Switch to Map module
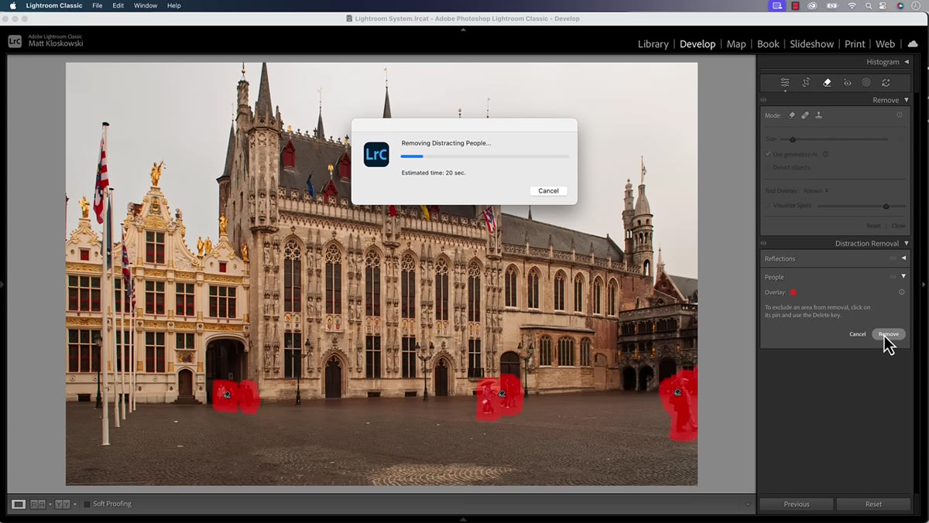 click(736, 44)
